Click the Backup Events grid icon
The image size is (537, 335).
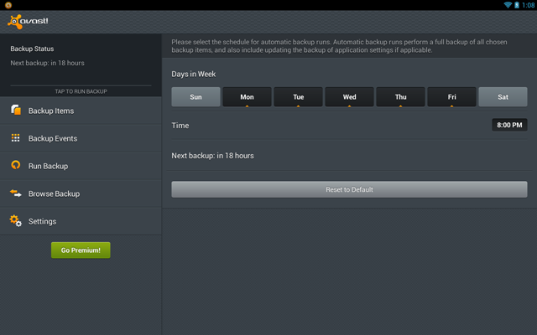pyautogui.click(x=16, y=138)
